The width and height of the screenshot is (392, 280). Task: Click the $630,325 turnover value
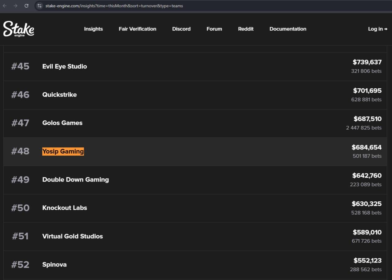[x=367, y=204]
